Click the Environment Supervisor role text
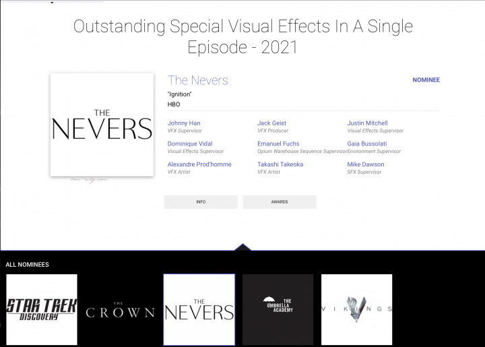 (374, 152)
